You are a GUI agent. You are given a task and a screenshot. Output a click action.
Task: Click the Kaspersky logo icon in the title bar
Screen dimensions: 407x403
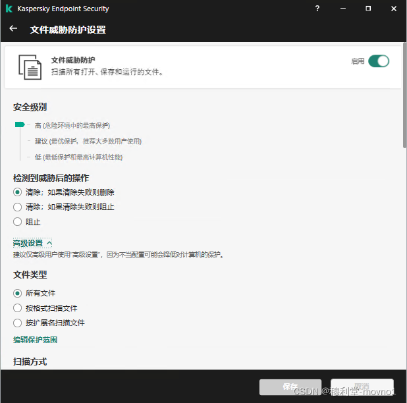[9, 9]
